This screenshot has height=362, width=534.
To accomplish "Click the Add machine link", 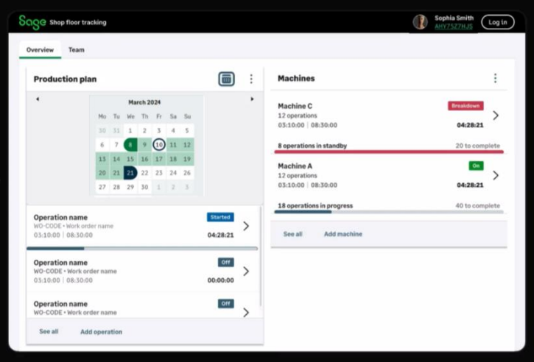I will click(x=343, y=234).
